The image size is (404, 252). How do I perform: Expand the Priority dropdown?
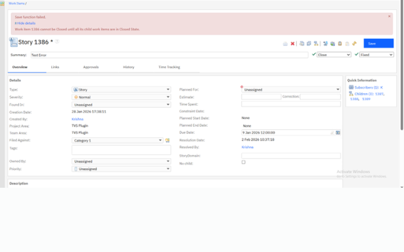coord(121,169)
